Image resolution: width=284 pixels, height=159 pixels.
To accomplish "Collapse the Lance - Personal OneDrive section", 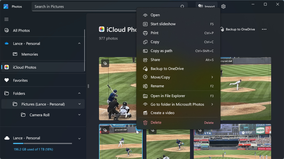I will [x=79, y=44].
